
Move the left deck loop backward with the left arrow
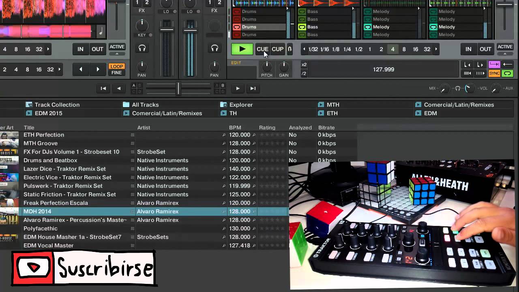pyautogui.click(x=81, y=69)
